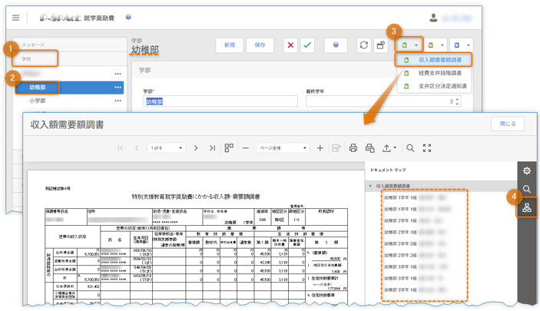540x311 pixels.
Task: Go to next page in report viewer
Action: pos(196,148)
